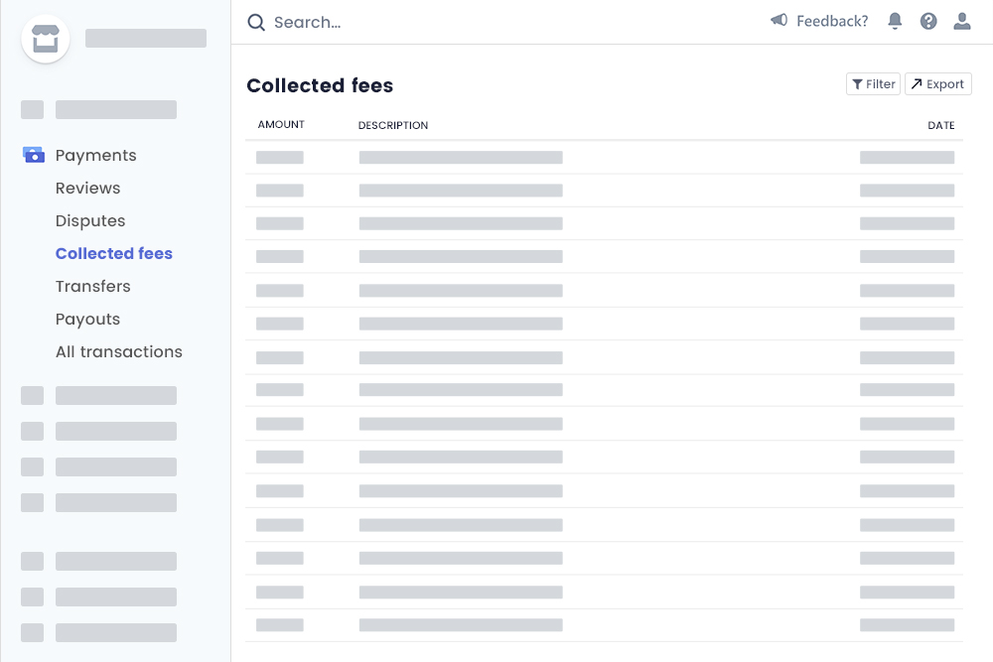The height and width of the screenshot is (662, 993).
Task: Select the Collected fees menu item
Action: pyautogui.click(x=113, y=253)
